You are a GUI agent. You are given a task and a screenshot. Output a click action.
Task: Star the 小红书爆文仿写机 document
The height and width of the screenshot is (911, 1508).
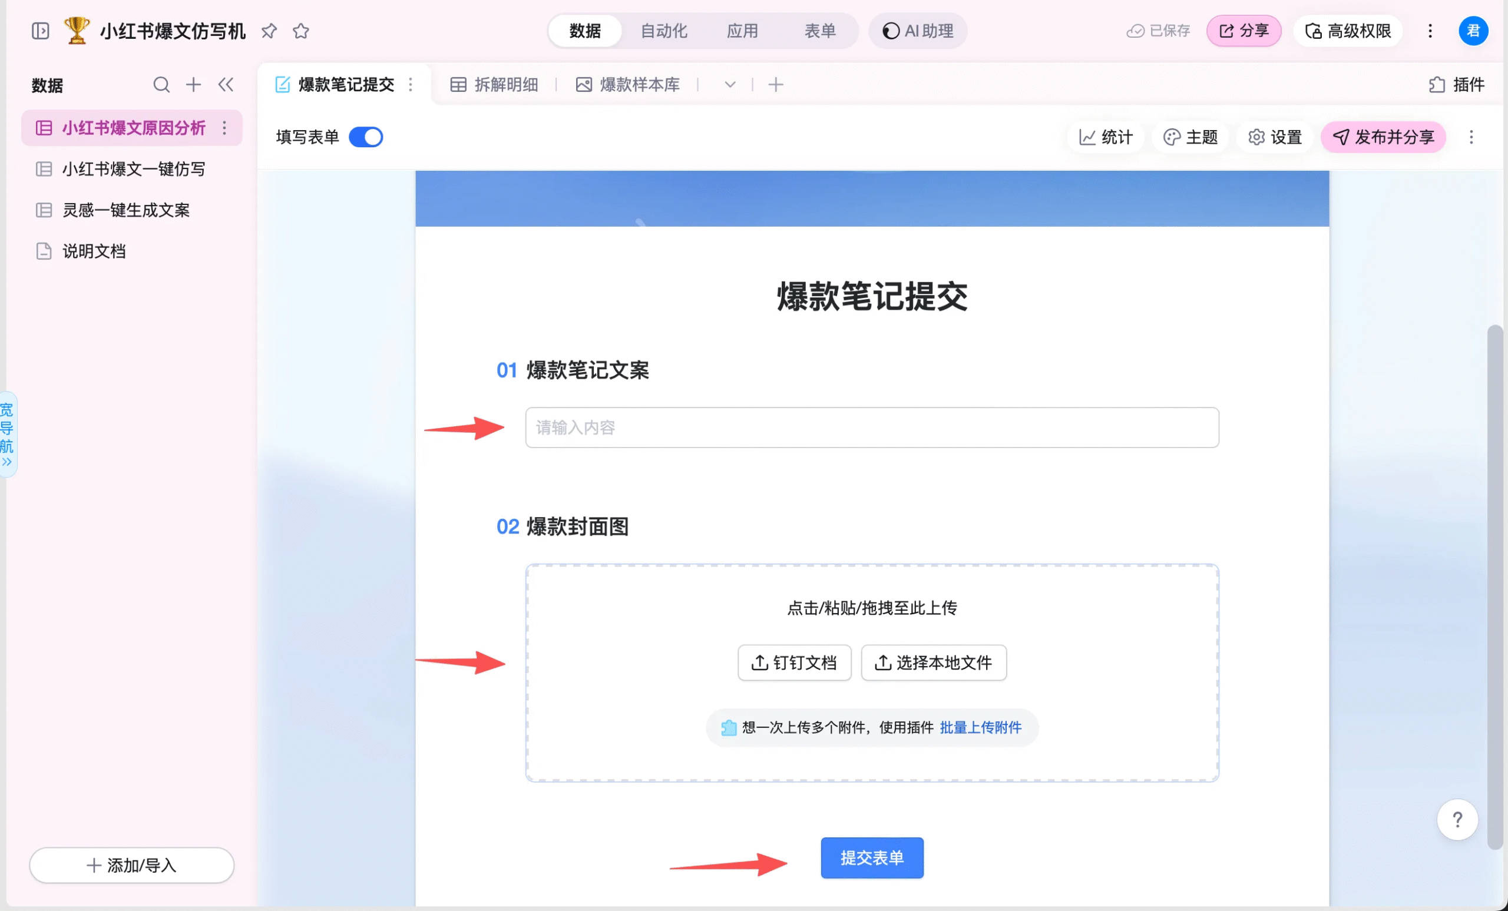[x=300, y=31]
